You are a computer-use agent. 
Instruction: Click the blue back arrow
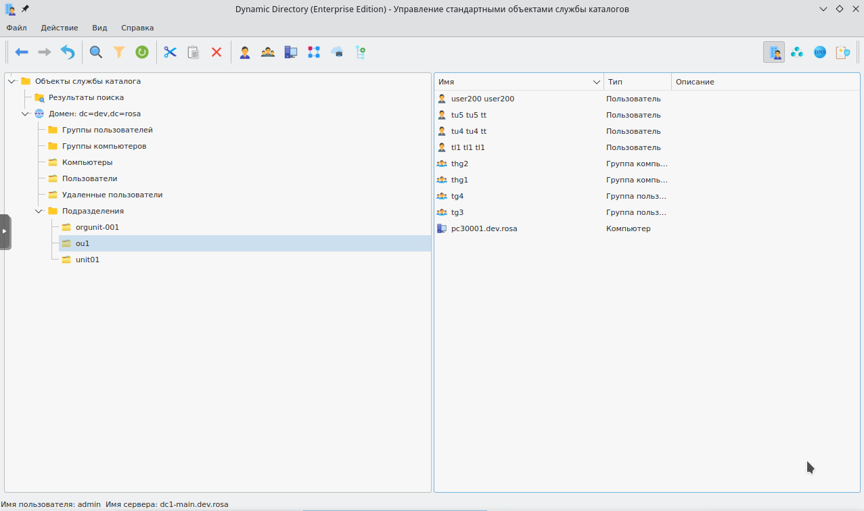pyautogui.click(x=22, y=52)
